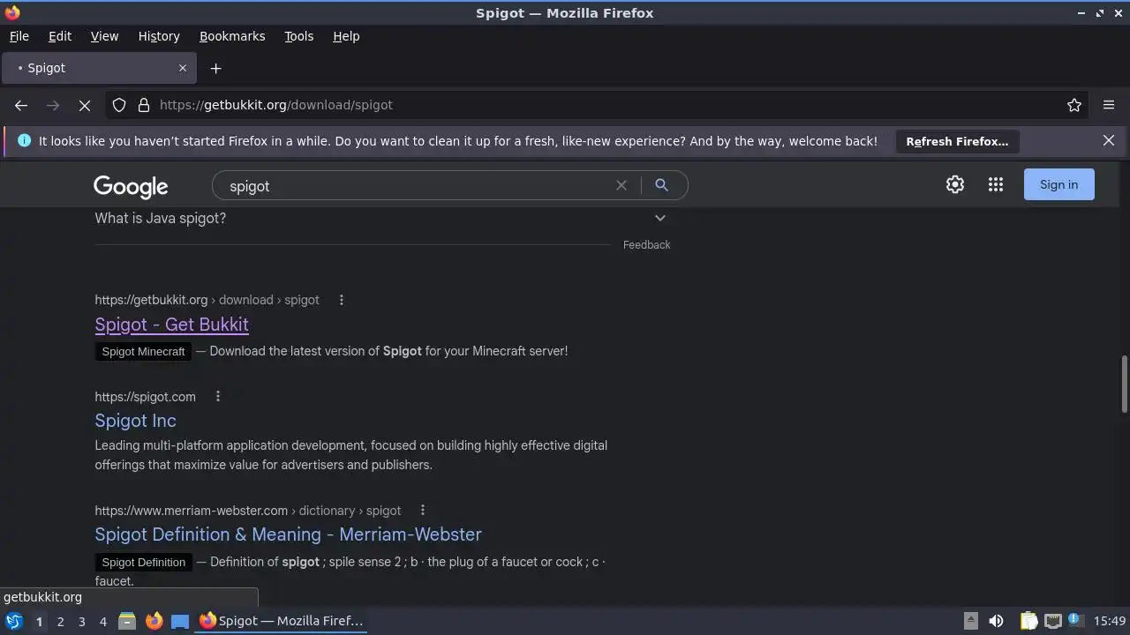
Task: Open the "Spigot - Get Bukkit" result link
Action: pyautogui.click(x=171, y=325)
